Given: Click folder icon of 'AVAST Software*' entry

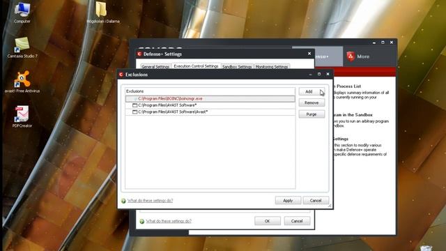Looking at the screenshot, I should [134, 105].
